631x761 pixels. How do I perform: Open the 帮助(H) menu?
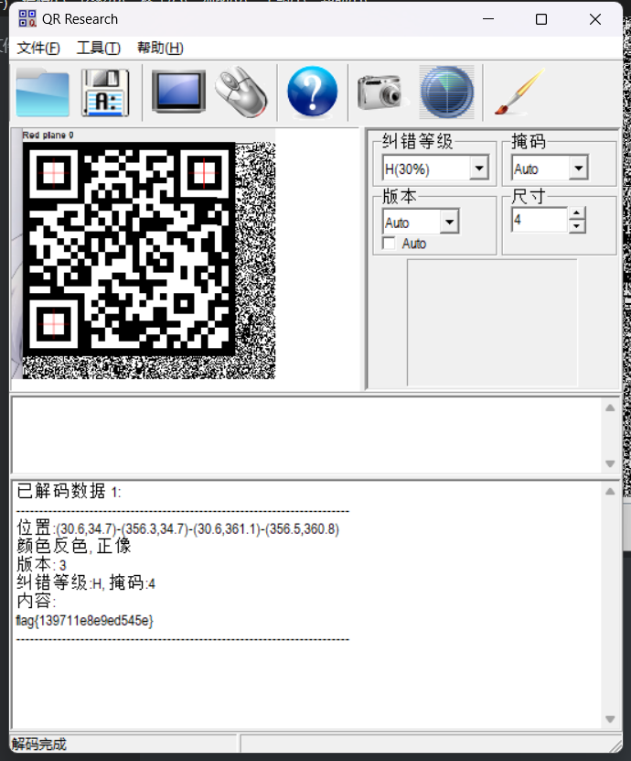(x=160, y=49)
